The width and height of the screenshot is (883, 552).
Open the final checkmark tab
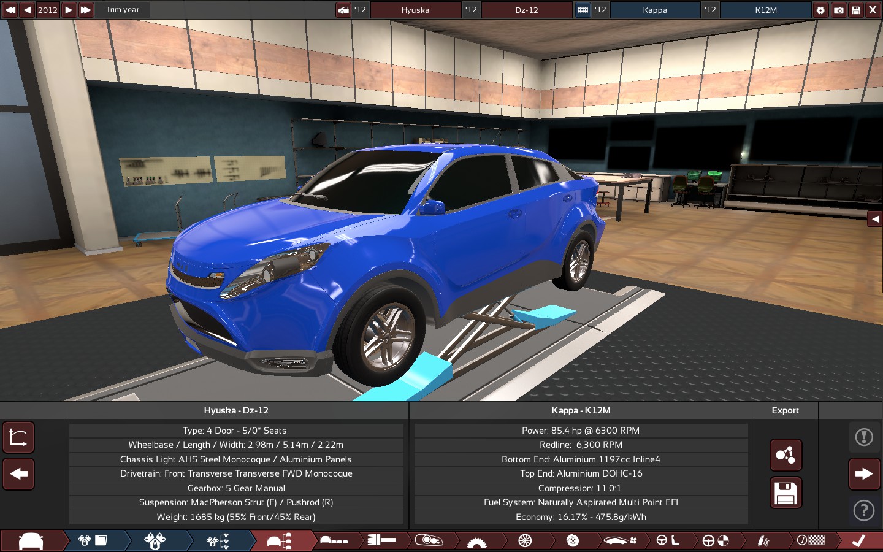(x=860, y=541)
